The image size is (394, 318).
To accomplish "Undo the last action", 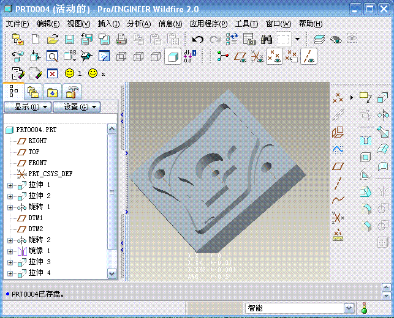I will (198, 39).
